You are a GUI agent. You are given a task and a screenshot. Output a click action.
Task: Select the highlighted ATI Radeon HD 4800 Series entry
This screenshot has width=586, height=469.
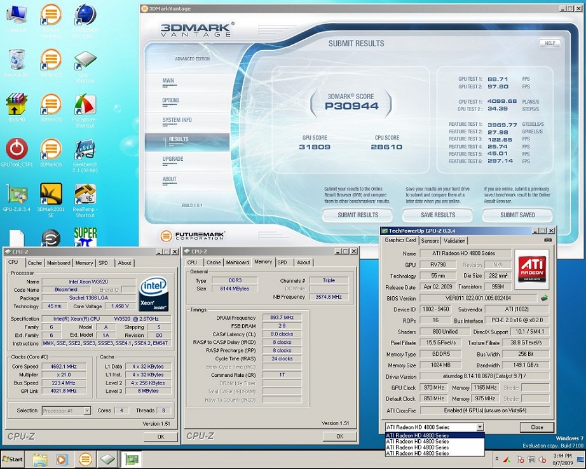435,435
